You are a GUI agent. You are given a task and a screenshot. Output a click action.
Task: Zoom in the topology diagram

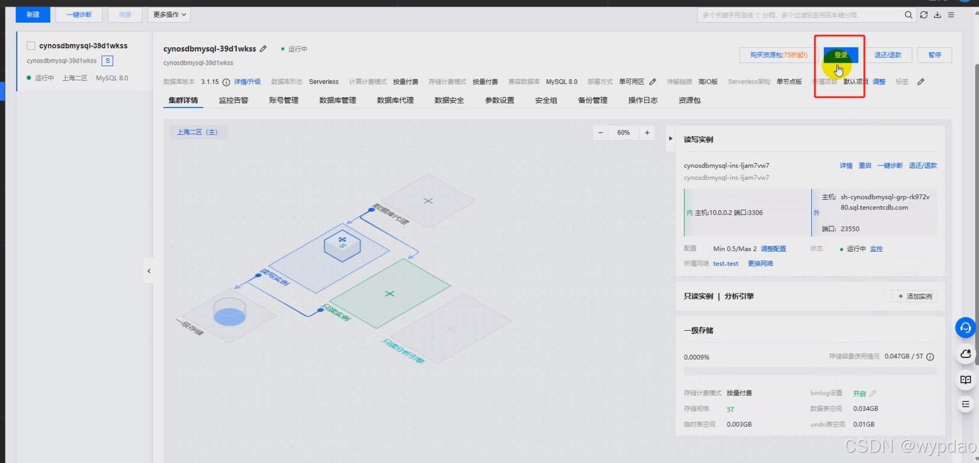(x=647, y=133)
